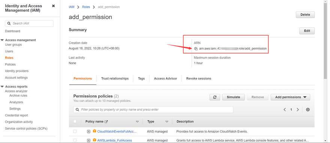Click the CloudWatchEventsFullAccess policy cube icon
The image size is (330, 143).
(x=94, y=131)
